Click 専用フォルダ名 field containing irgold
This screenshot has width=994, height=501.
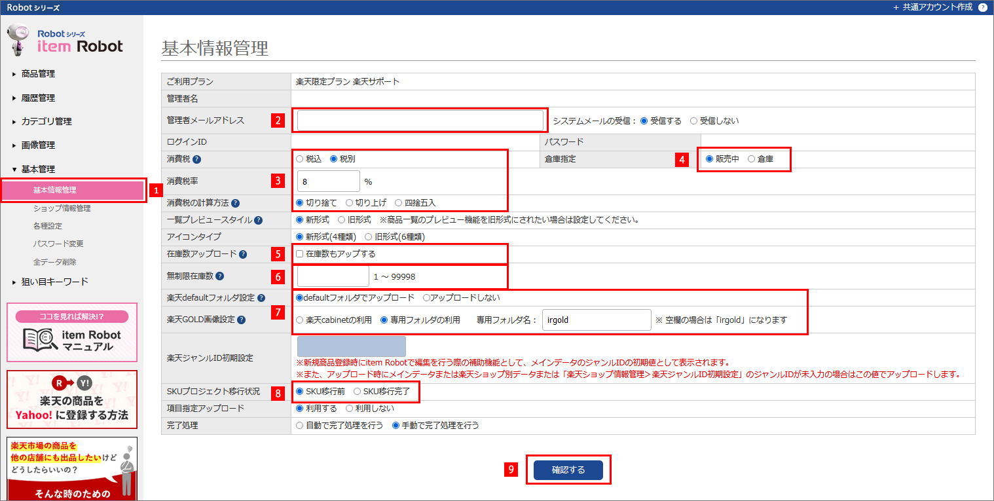597,320
